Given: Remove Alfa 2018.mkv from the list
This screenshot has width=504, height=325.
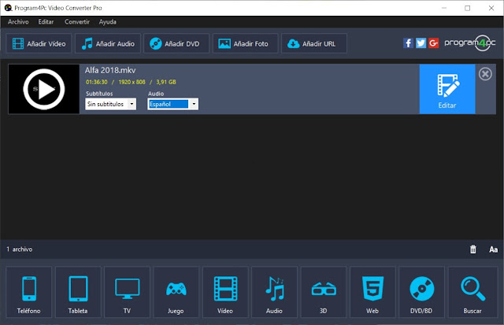Looking at the screenshot, I should 485,74.
